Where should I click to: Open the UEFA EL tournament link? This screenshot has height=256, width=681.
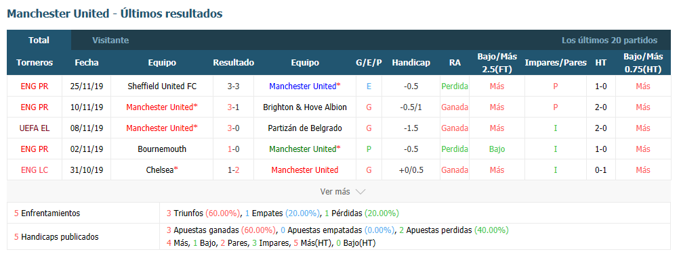(x=35, y=128)
